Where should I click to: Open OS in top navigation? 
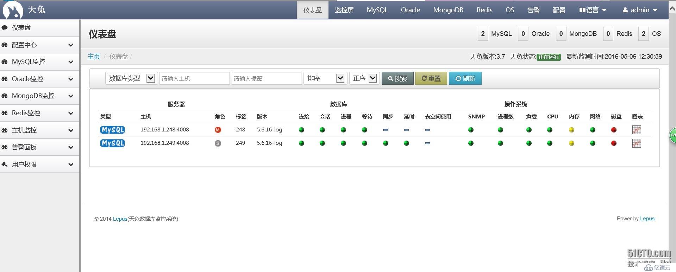(x=510, y=10)
